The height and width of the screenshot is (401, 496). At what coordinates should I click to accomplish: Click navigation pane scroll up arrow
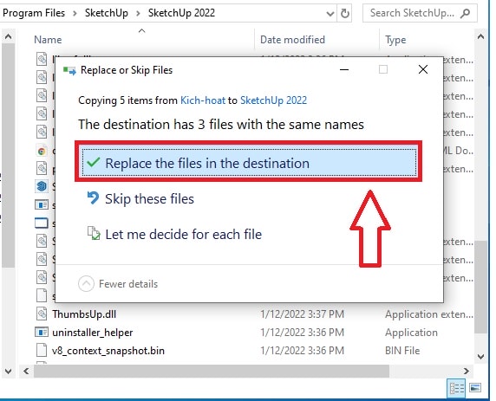[8, 37]
